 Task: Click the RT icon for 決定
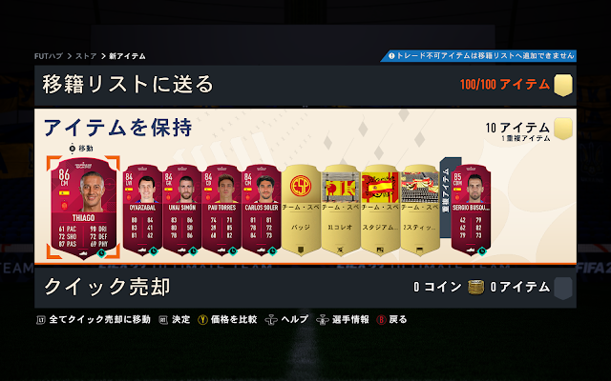[163, 320]
